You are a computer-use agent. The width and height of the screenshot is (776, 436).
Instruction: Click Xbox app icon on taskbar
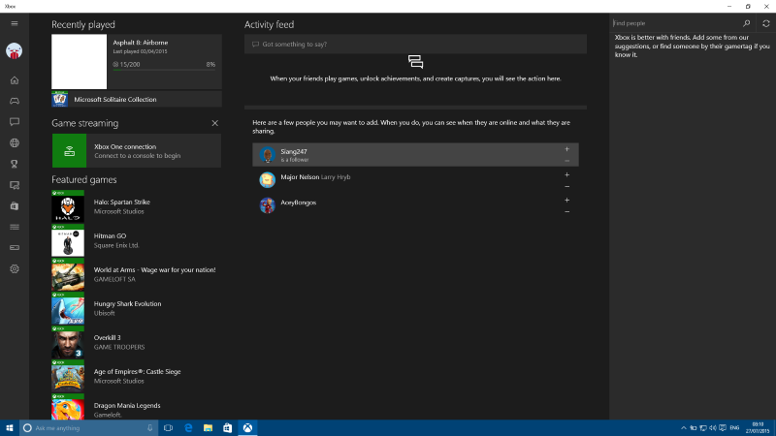click(x=247, y=428)
